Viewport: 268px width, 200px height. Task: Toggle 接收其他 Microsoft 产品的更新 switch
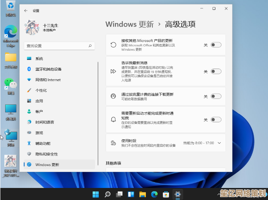[216, 45]
